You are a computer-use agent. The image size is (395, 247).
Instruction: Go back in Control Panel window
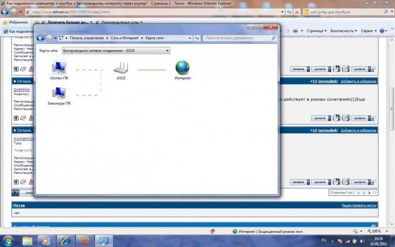(41, 38)
